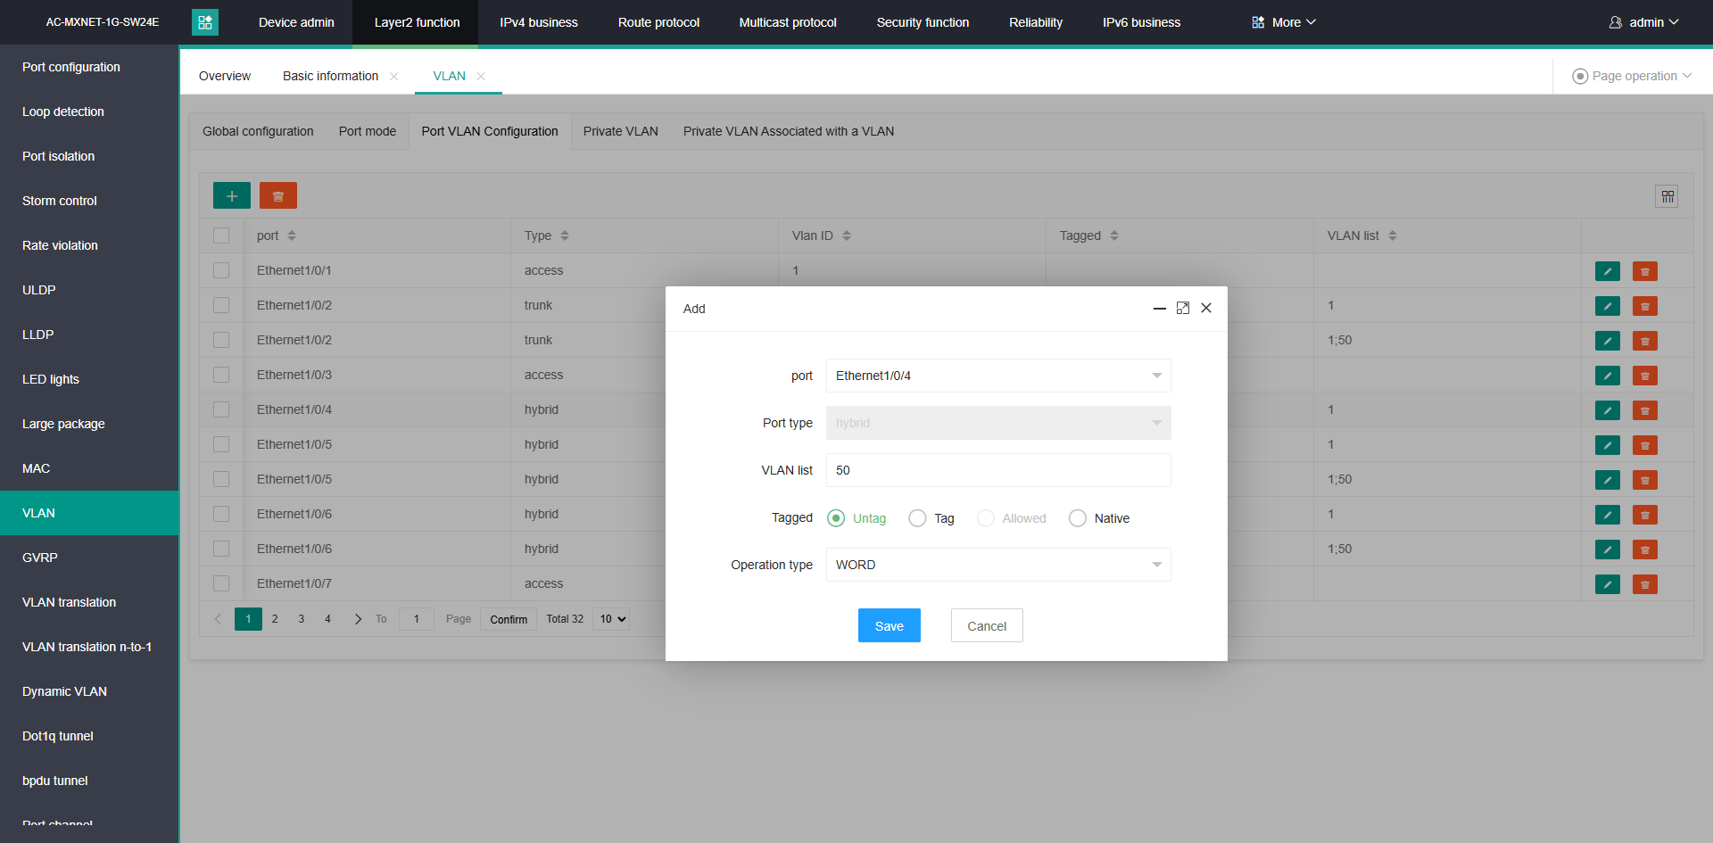This screenshot has width=1713, height=843.
Task: Click the orange bulk delete trash icon
Action: point(277,195)
